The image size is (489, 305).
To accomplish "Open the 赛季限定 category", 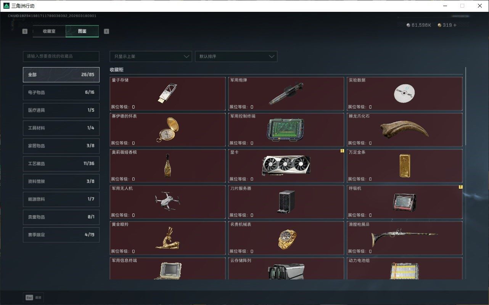I will pos(61,235).
